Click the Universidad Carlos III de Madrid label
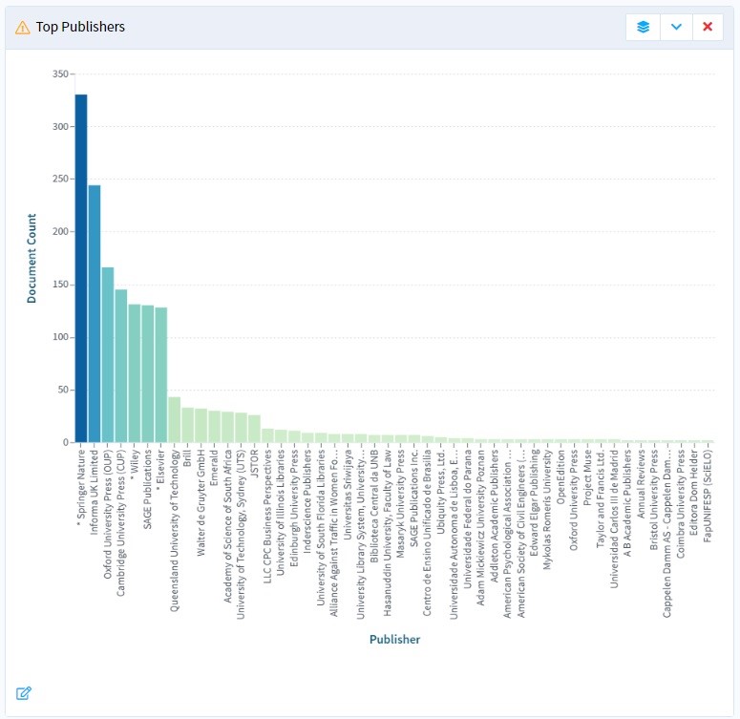The height and width of the screenshot is (719, 740). pos(614,518)
